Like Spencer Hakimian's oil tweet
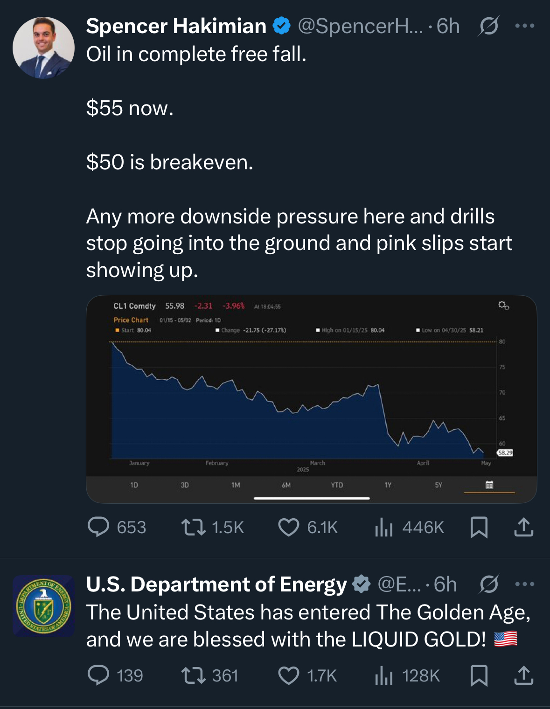This screenshot has height=709, width=550. [289, 527]
